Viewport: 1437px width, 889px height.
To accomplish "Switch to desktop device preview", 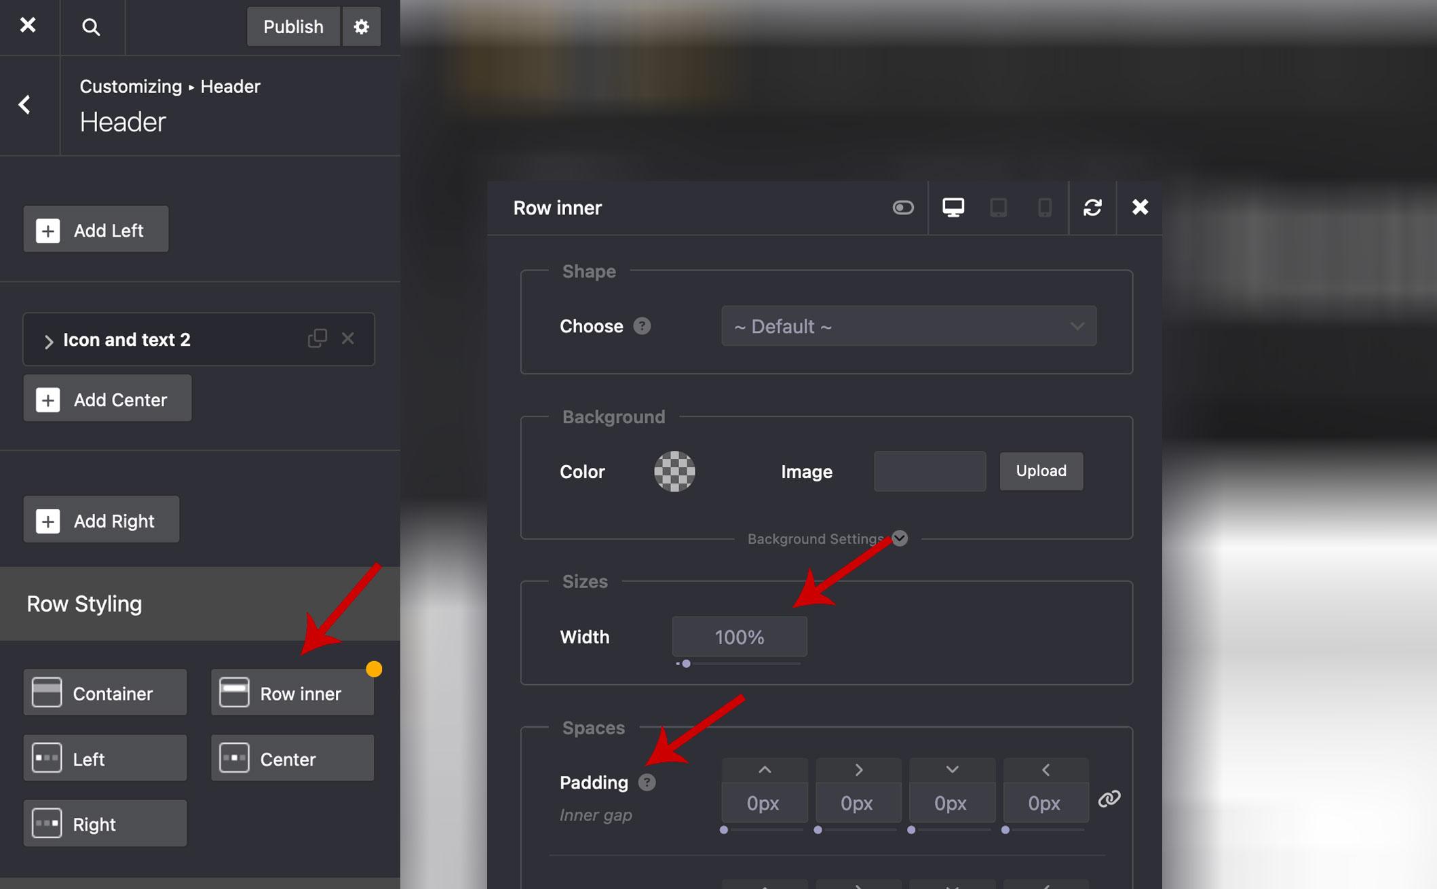I will [x=953, y=208].
